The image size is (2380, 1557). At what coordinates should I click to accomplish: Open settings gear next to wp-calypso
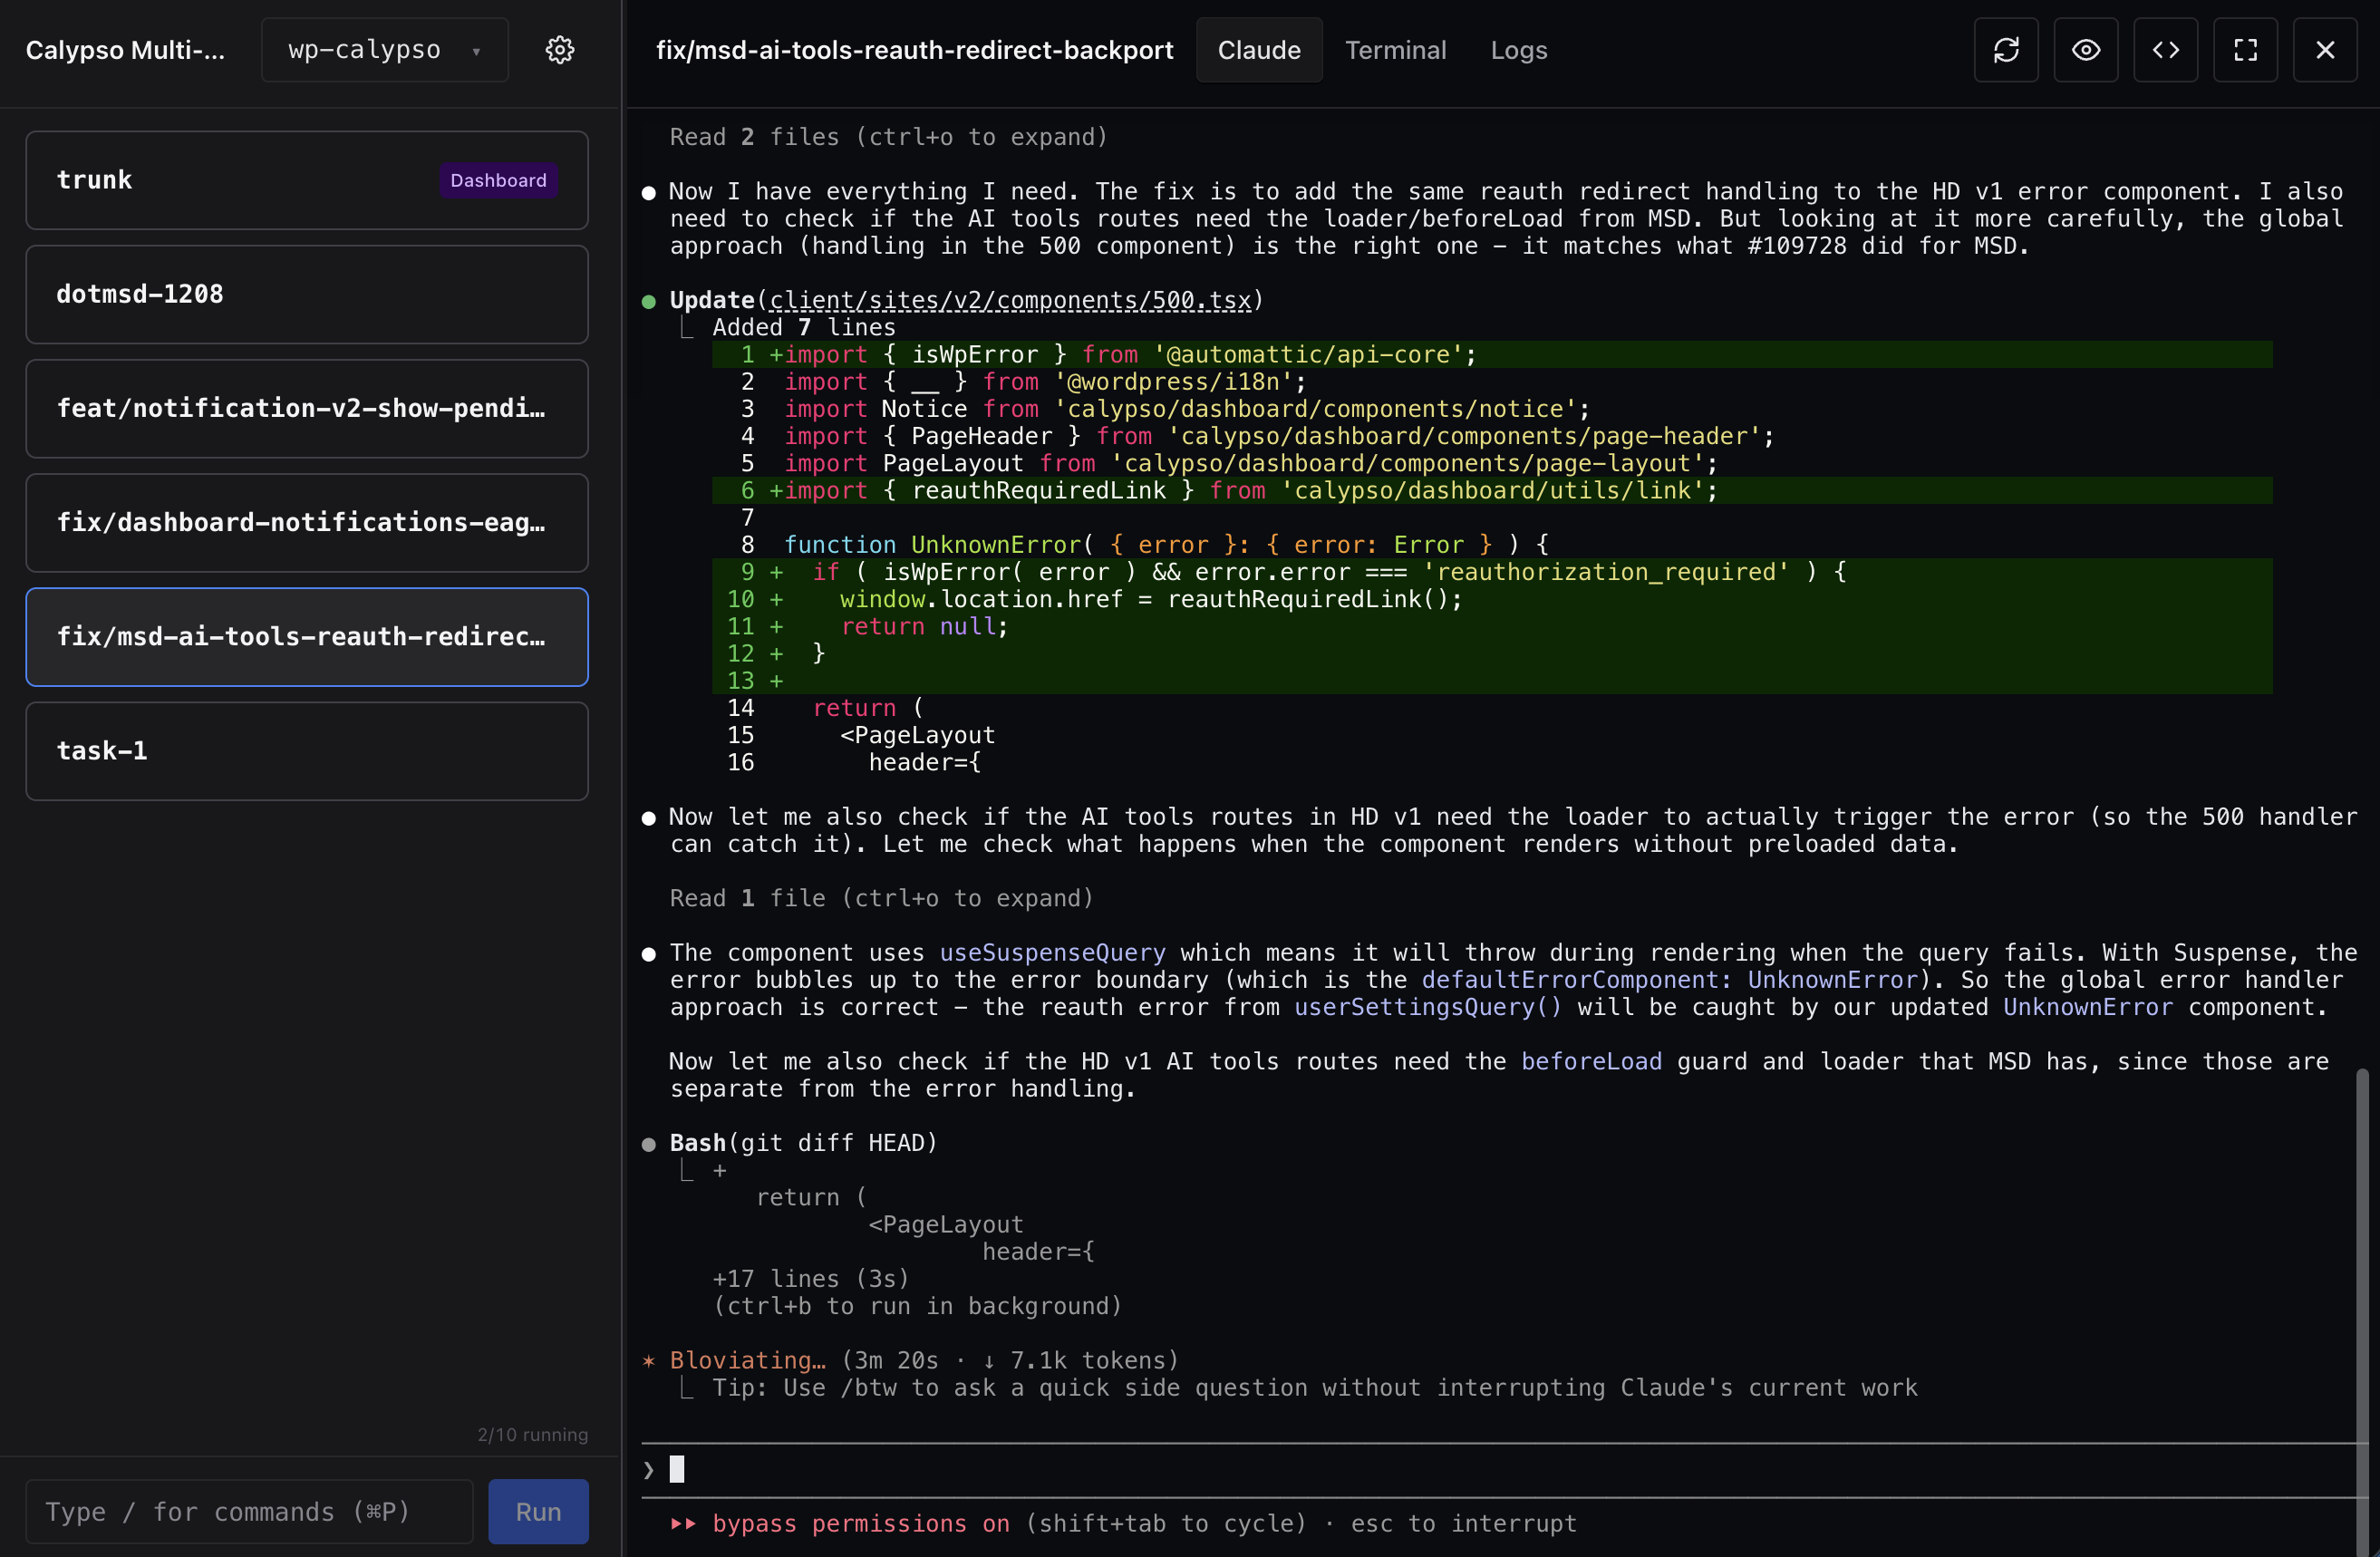tap(559, 50)
